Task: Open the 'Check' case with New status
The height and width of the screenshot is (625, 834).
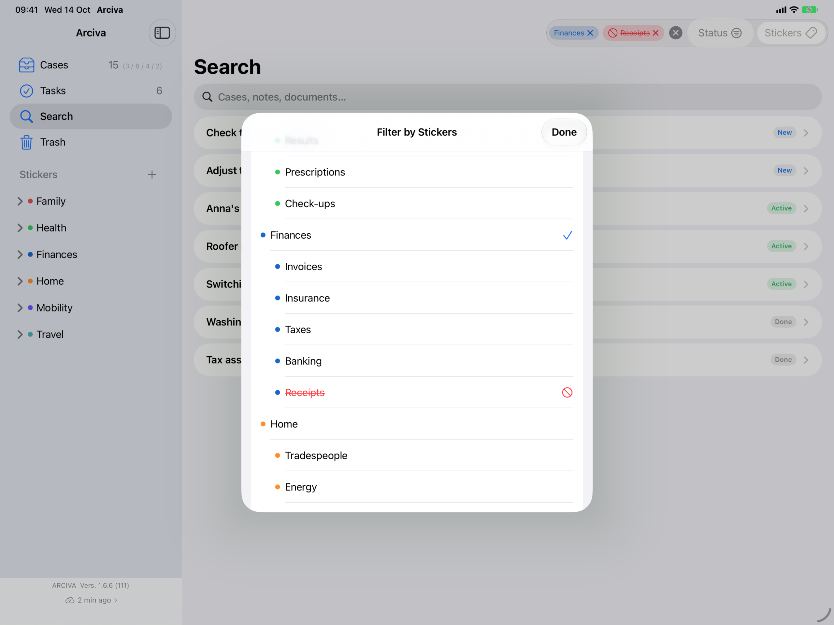Action: [x=508, y=132]
